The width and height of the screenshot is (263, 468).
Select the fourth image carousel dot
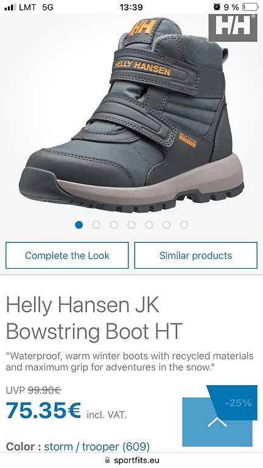[x=131, y=225]
